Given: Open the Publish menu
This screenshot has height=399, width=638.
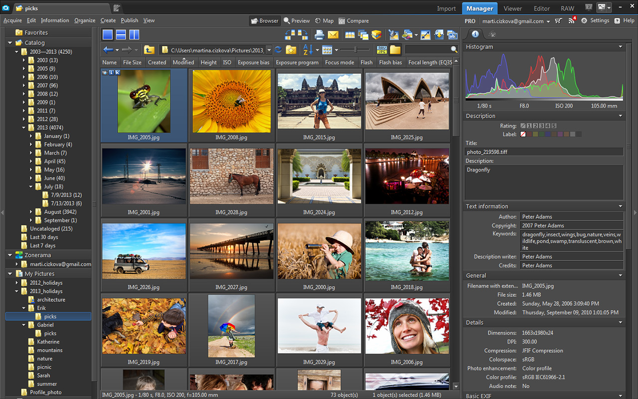Looking at the screenshot, I should 130,20.
